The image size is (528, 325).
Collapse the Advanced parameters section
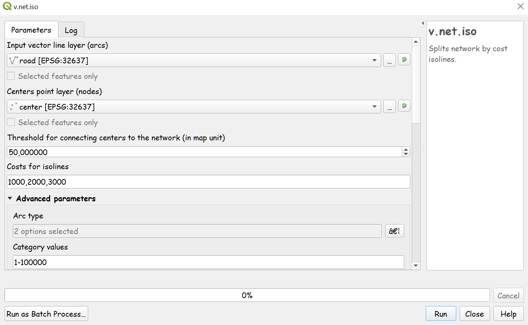click(x=10, y=198)
